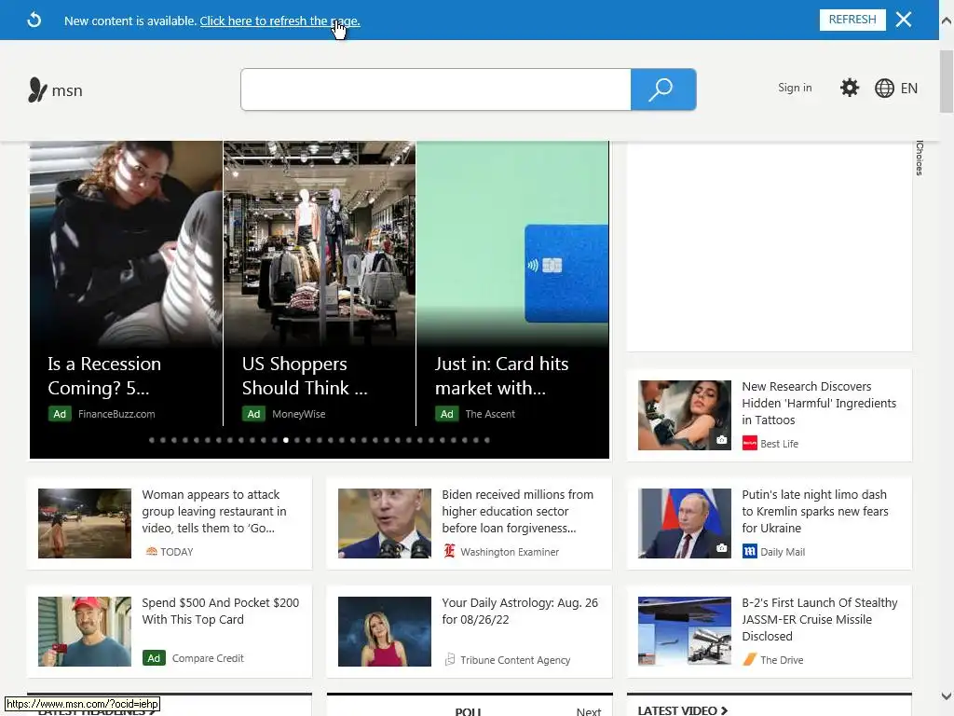The width and height of the screenshot is (954, 716).
Task: Click the camera gallery icon on Putin thumbnail
Action: pos(721,548)
